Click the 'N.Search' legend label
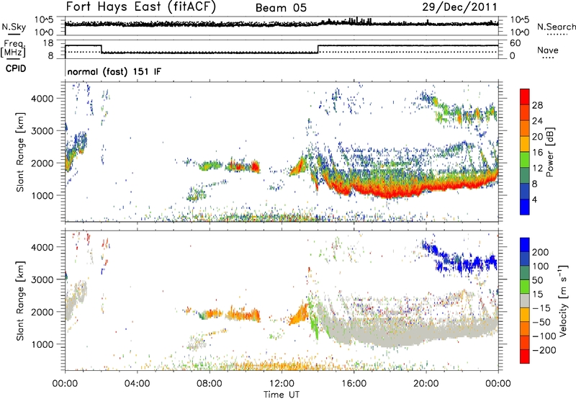 557,27
